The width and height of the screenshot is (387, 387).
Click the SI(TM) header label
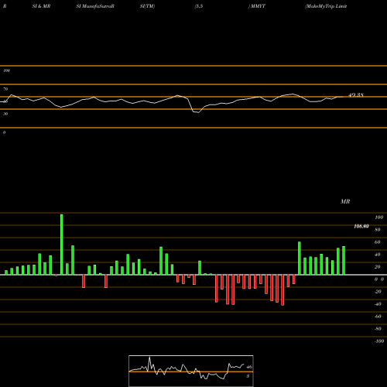point(147,6)
